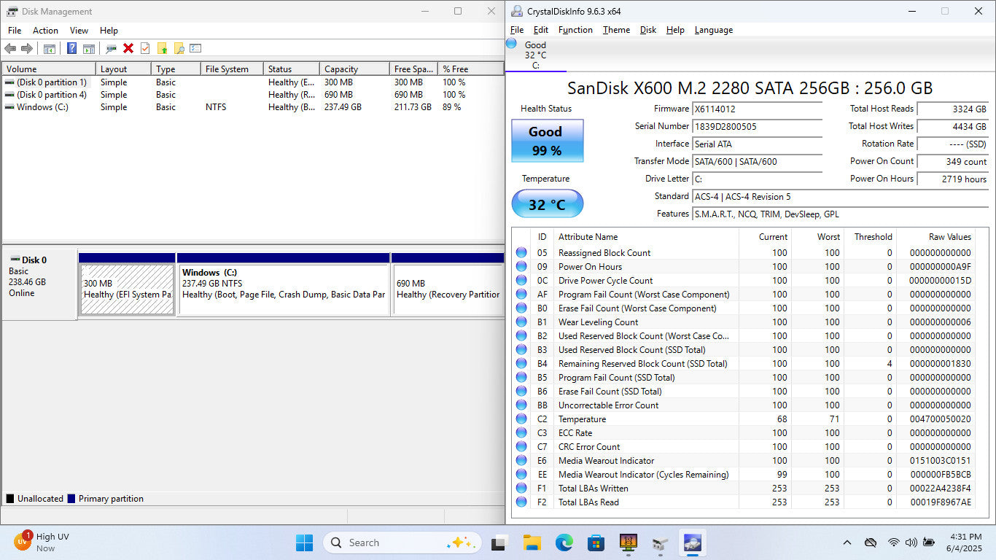The image size is (996, 560).
Task: Click the Total Host Writes value 4434 GB
Action: (953, 126)
